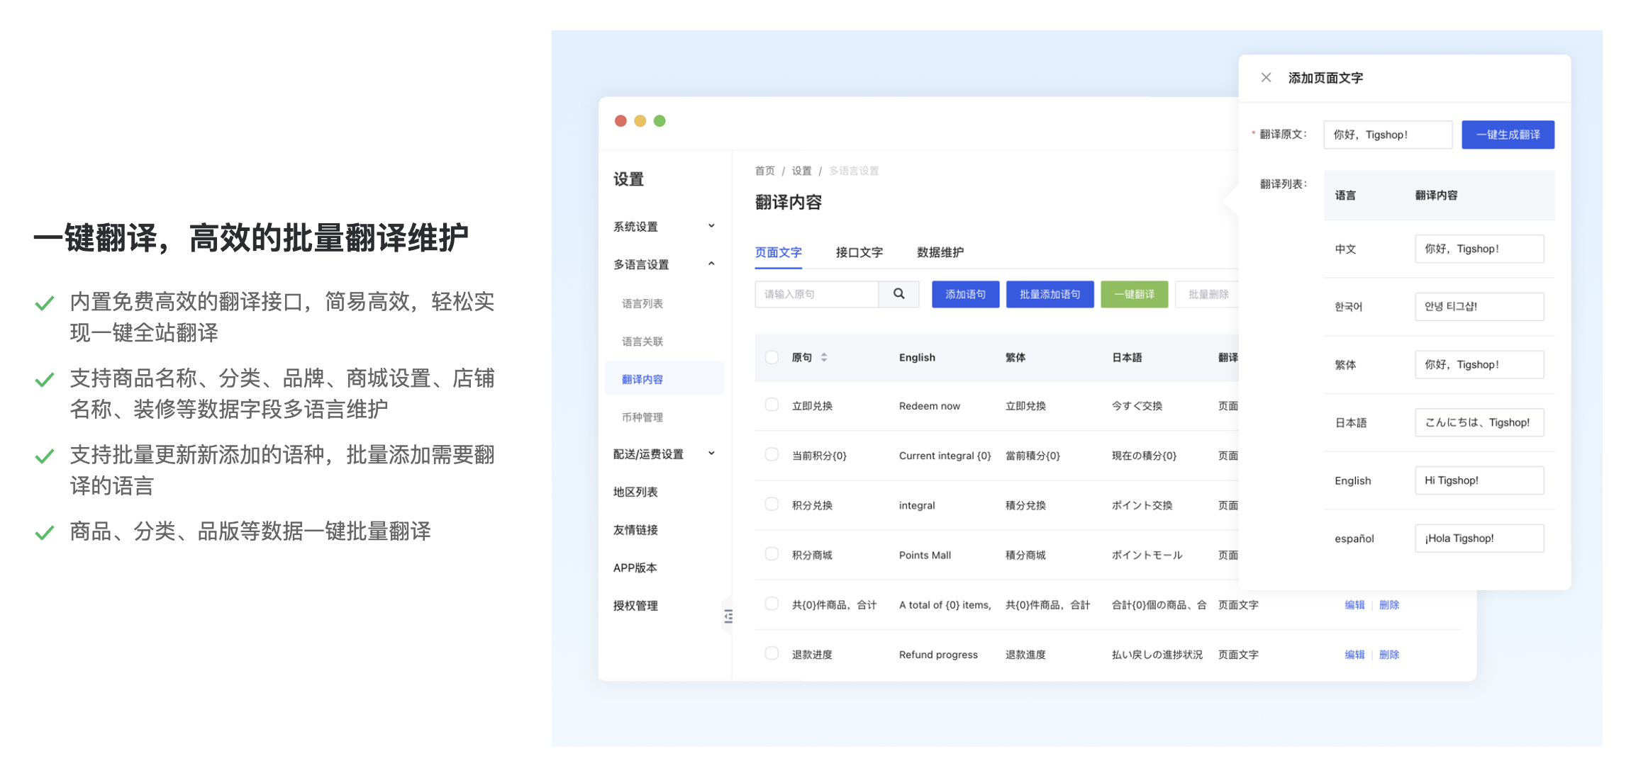
Task: Open 币种管理 in sidebar
Action: 642,417
